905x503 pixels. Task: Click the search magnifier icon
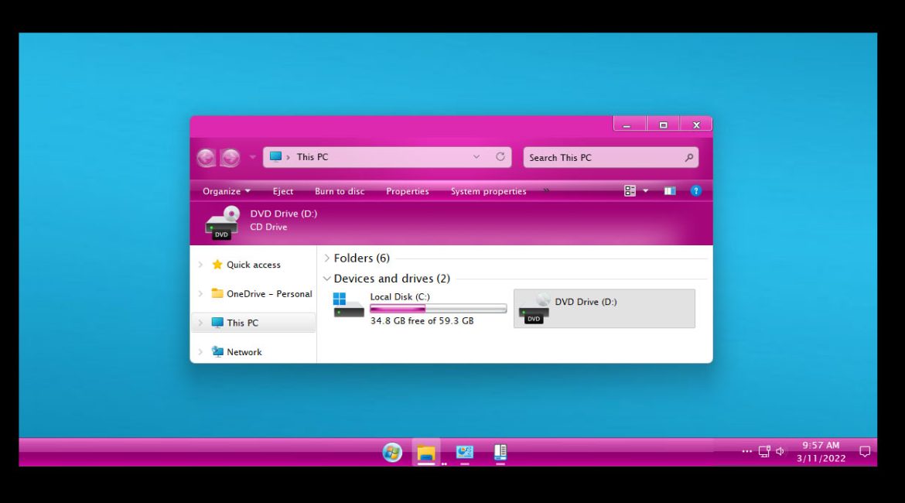(688, 158)
